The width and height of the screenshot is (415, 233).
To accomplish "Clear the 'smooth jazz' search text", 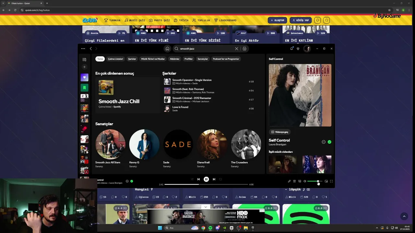I will (x=236, y=49).
